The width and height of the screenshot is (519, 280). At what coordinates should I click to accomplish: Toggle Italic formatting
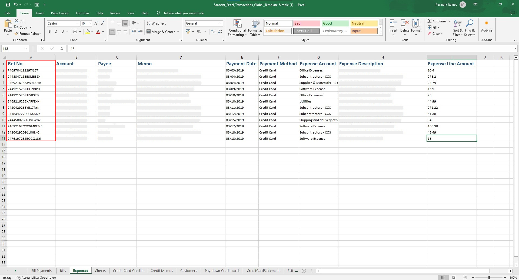tap(56, 32)
